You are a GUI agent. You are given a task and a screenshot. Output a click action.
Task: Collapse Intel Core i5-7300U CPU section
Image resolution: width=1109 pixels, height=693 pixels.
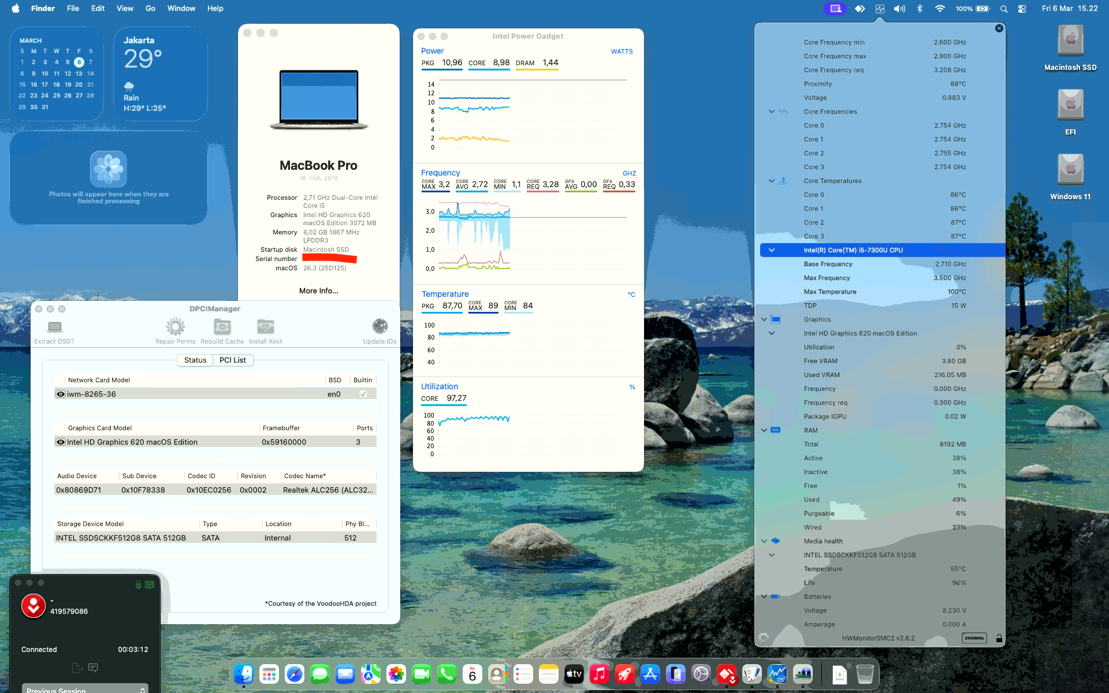pyautogui.click(x=771, y=250)
